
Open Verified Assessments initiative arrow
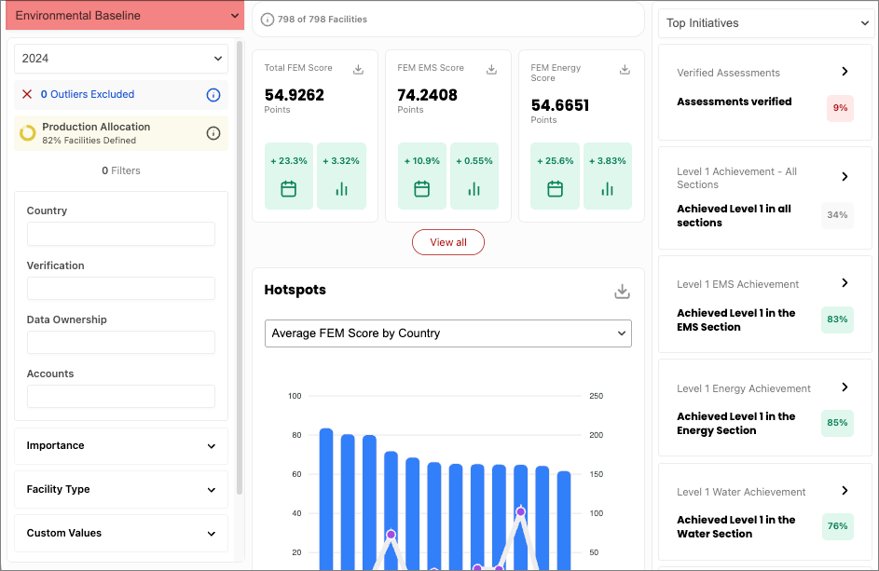[x=845, y=71]
